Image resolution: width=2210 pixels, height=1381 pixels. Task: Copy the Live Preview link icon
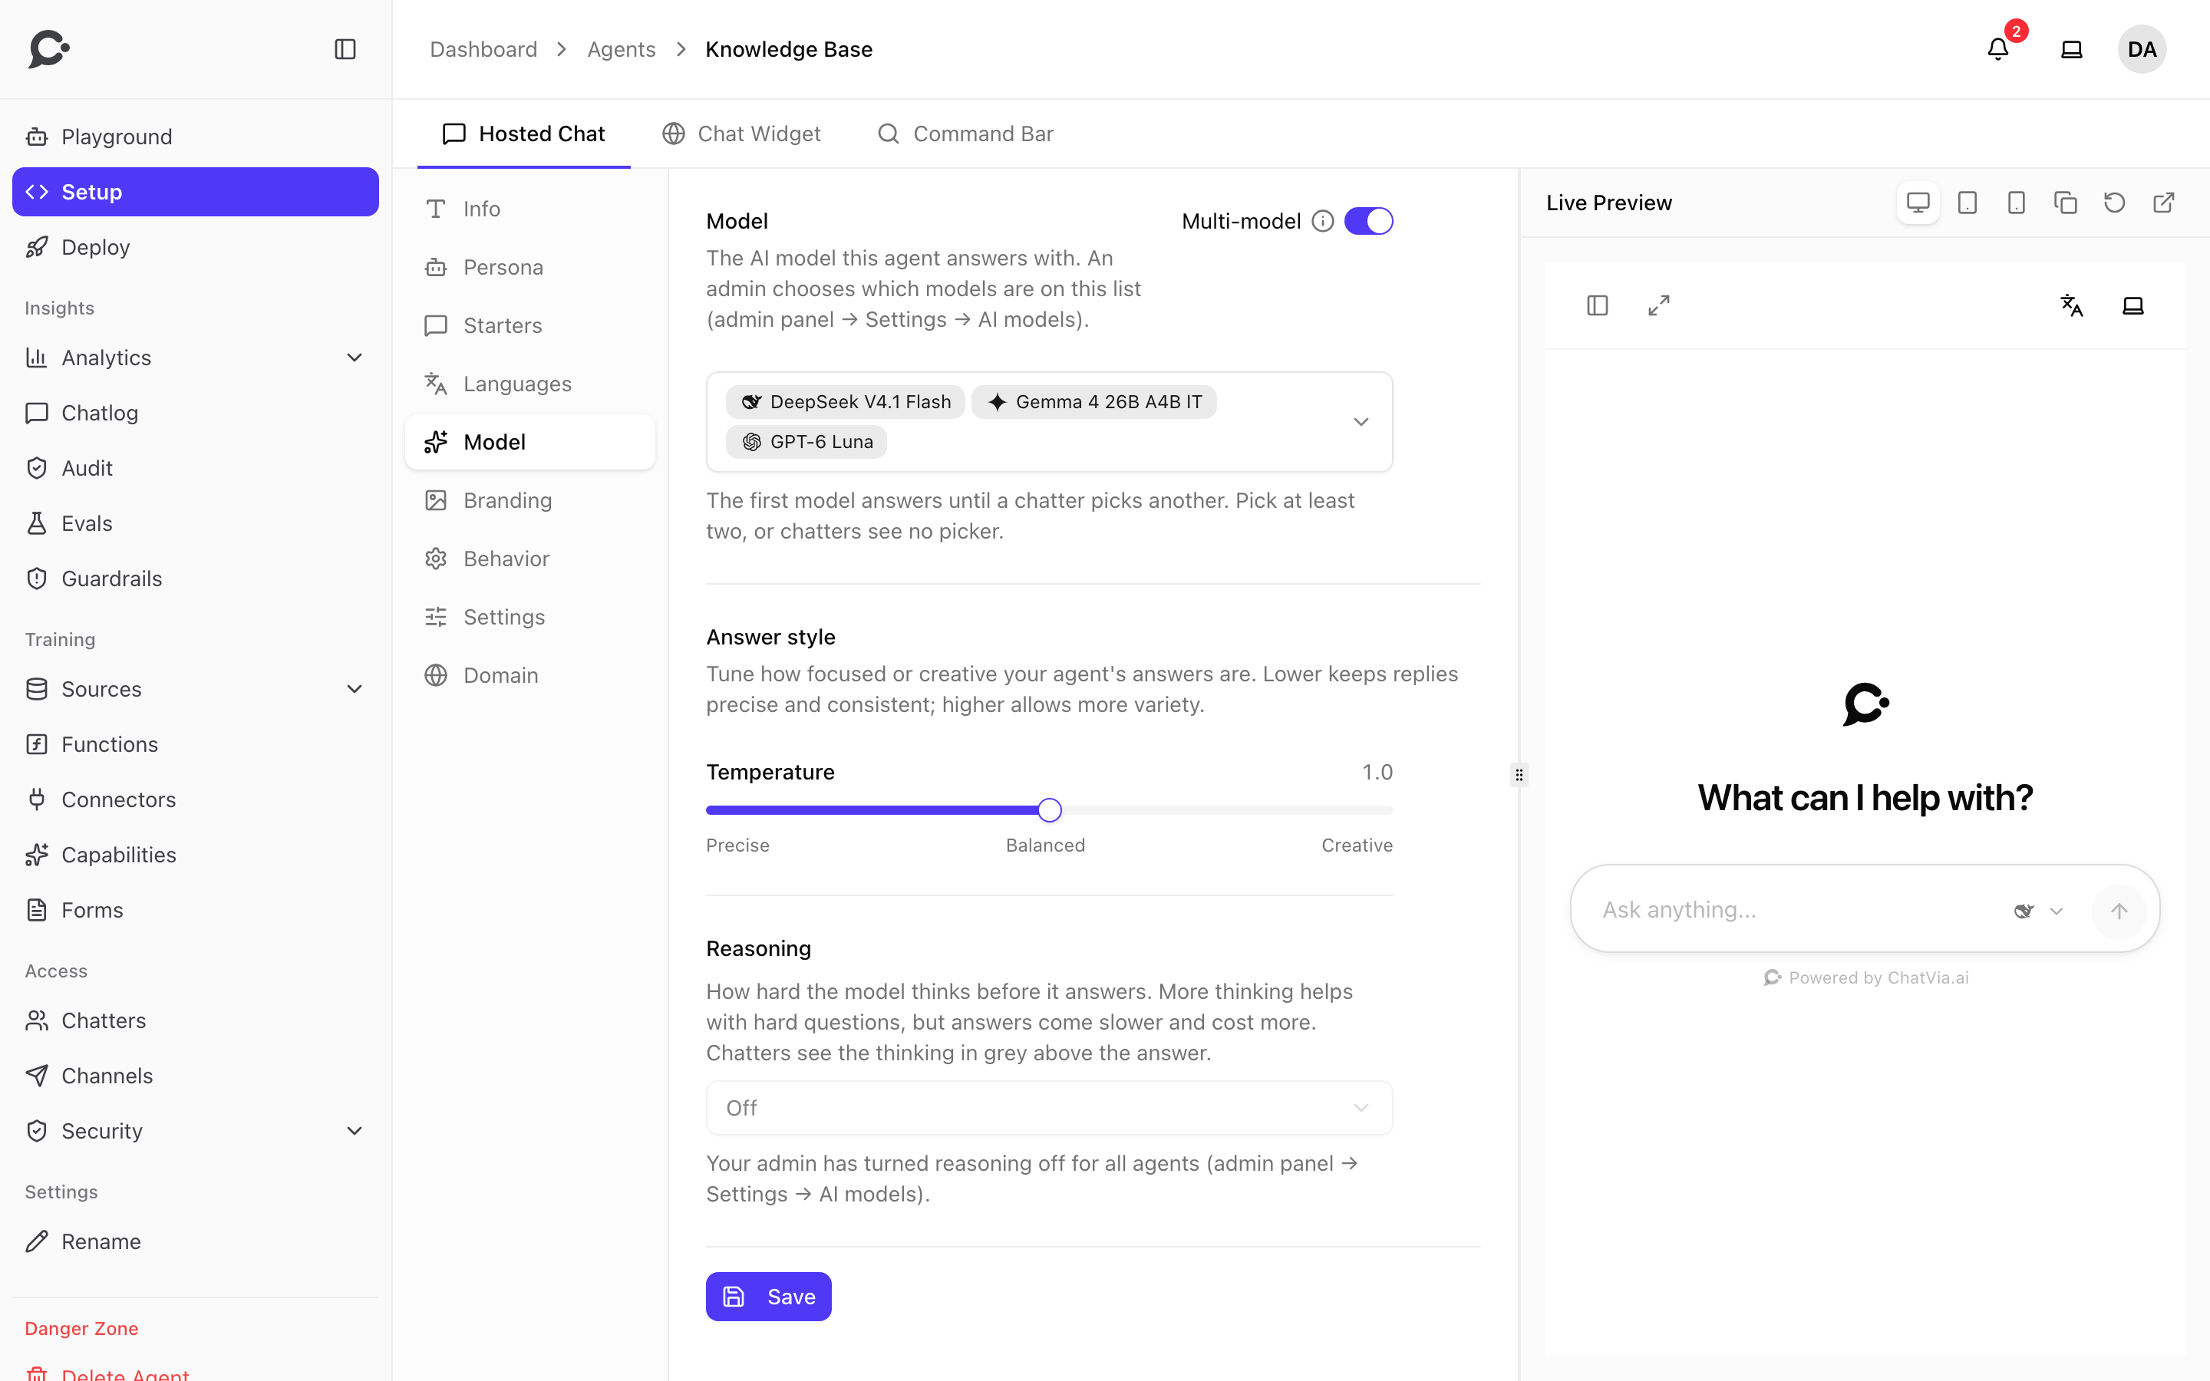tap(2066, 203)
